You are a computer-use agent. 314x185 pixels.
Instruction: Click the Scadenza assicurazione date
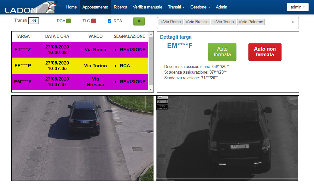[218, 72]
